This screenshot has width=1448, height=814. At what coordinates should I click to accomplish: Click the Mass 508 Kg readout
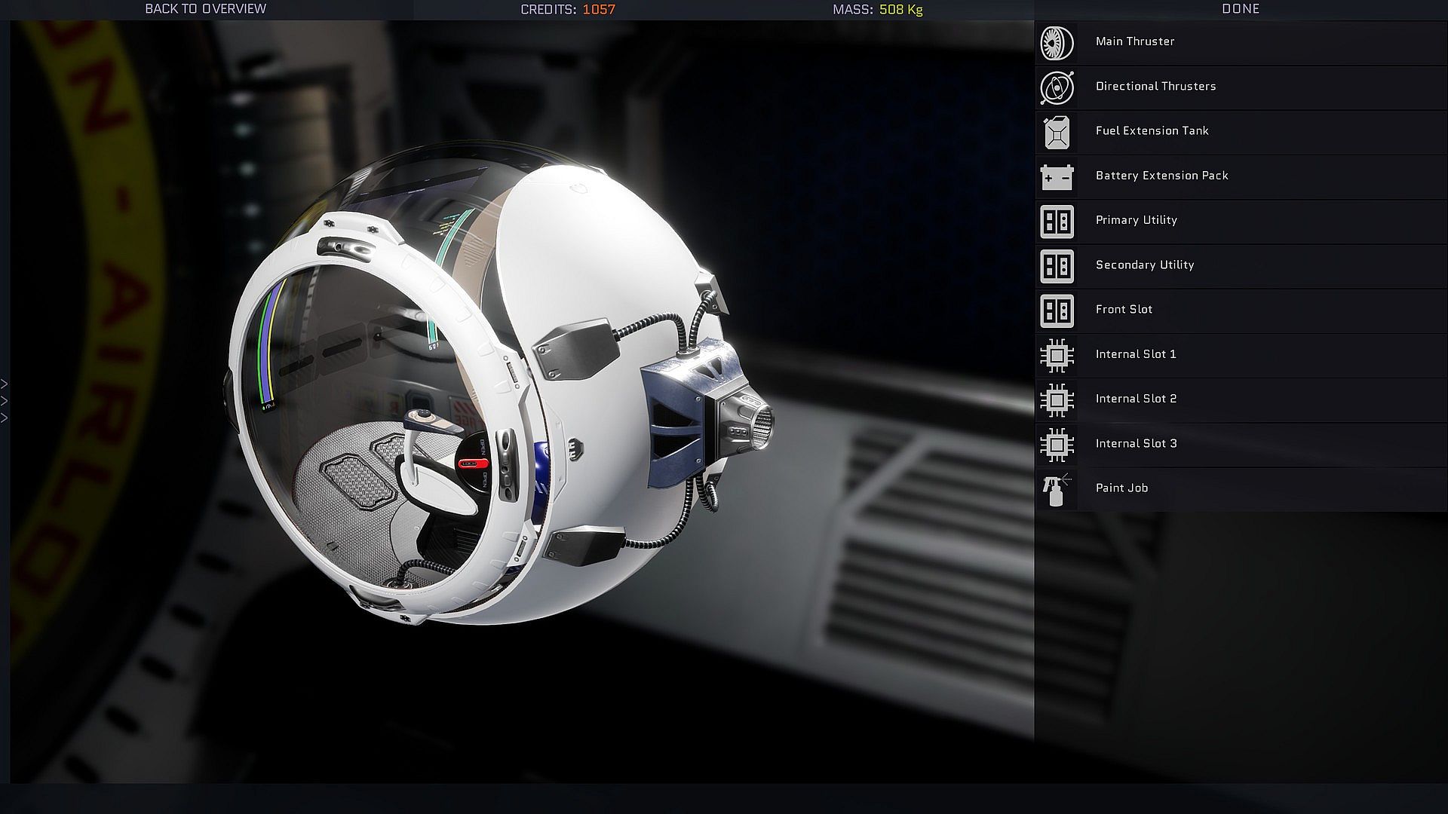click(877, 10)
